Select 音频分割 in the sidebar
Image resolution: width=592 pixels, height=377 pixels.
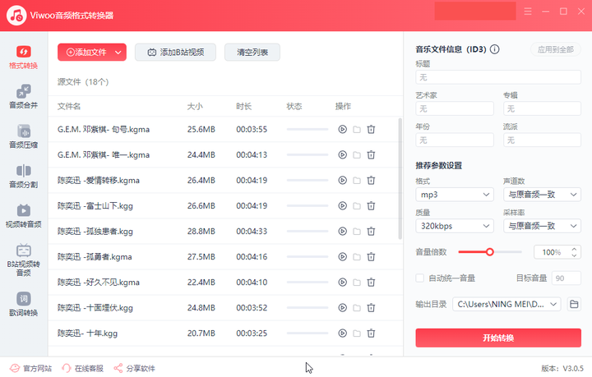coord(23,176)
